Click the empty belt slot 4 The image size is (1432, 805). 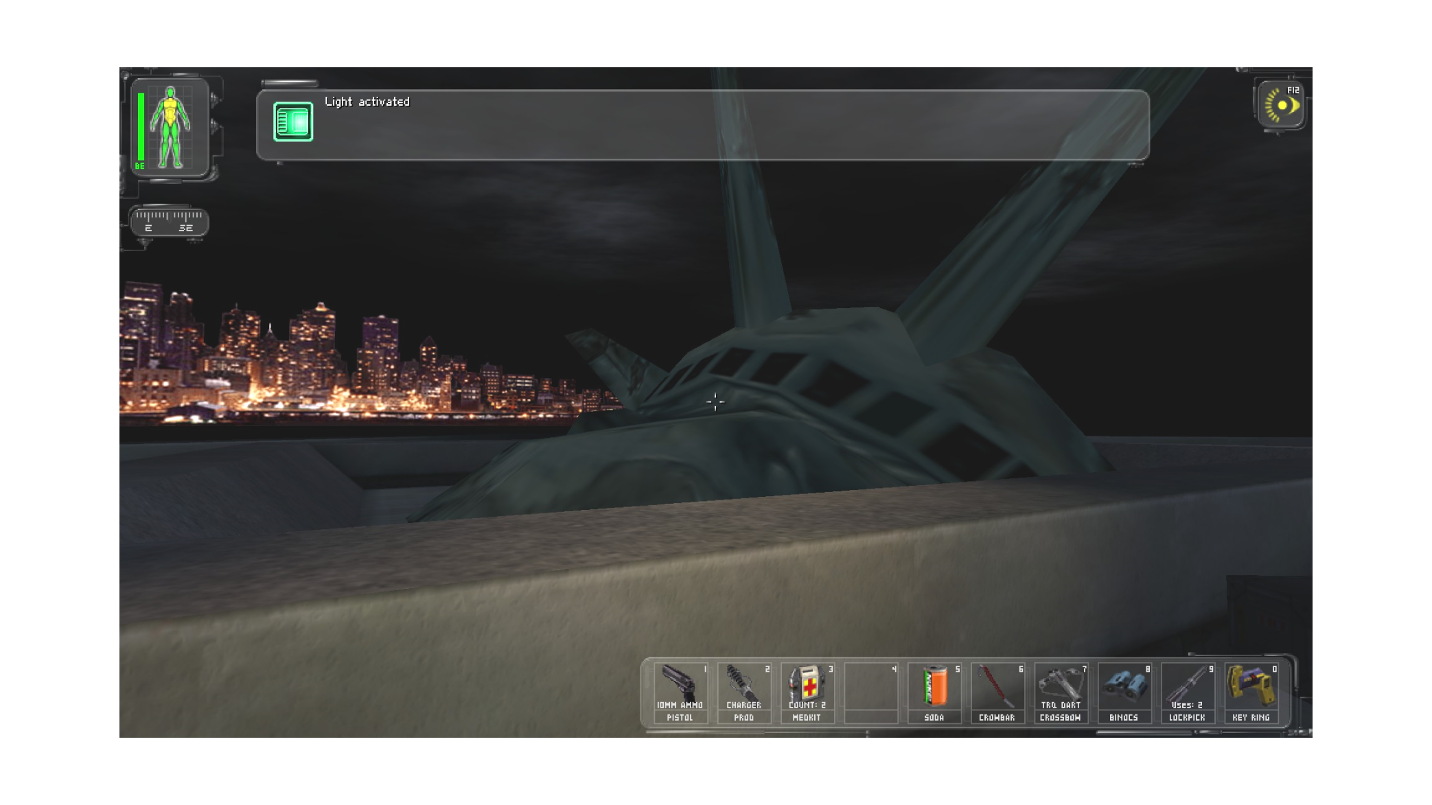coord(870,692)
